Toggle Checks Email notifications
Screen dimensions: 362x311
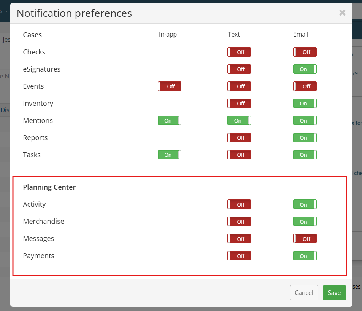(305, 52)
